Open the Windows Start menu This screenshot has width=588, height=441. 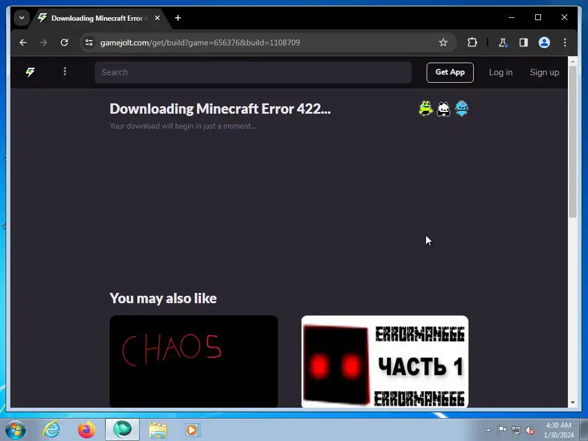[16, 430]
